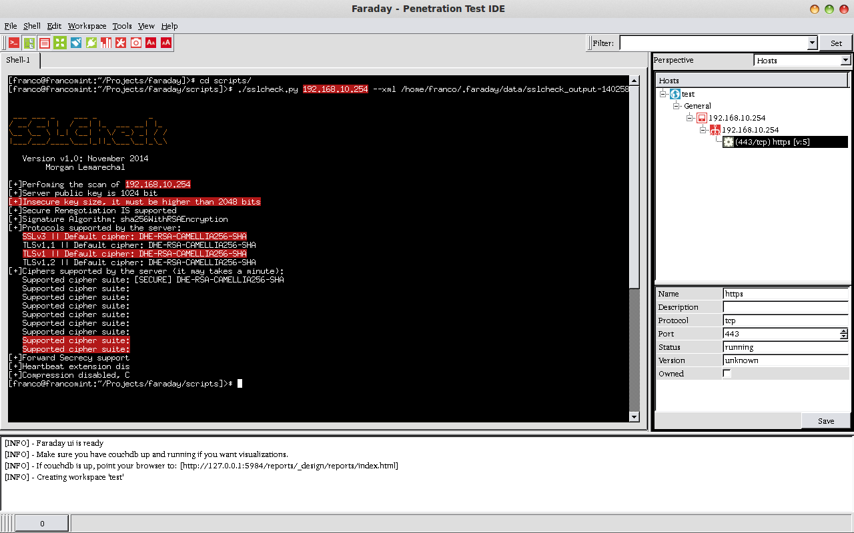Click the 'Secure Renegotiation IS supported' terminal line
This screenshot has width=854, height=533.
[93, 211]
